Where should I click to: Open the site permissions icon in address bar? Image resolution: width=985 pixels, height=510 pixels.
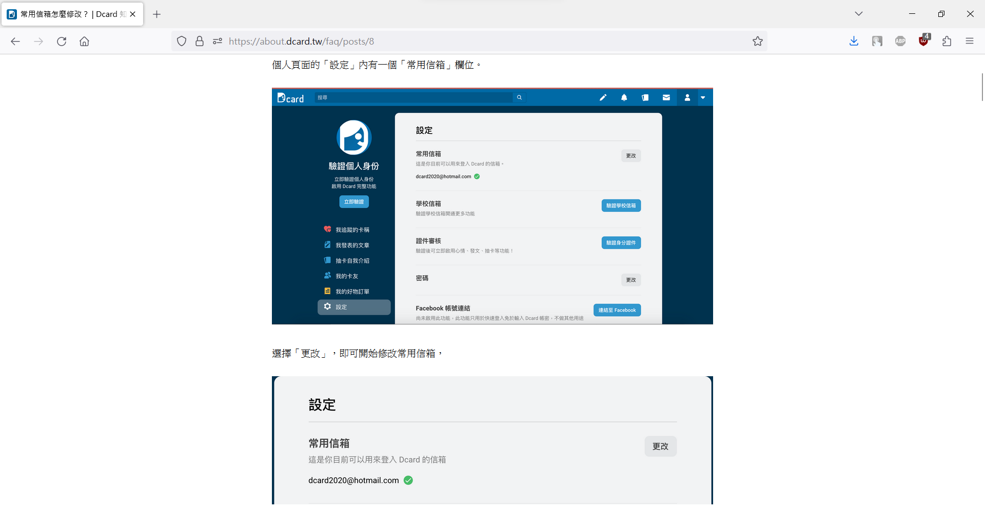(x=218, y=42)
